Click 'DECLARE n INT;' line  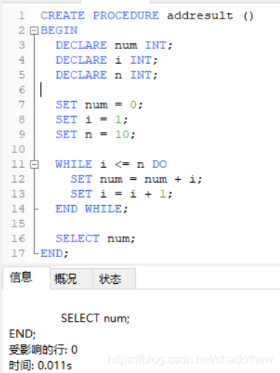tap(106, 75)
